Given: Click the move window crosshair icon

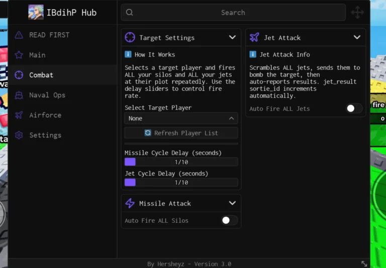Looking at the screenshot, I should 357,12.
